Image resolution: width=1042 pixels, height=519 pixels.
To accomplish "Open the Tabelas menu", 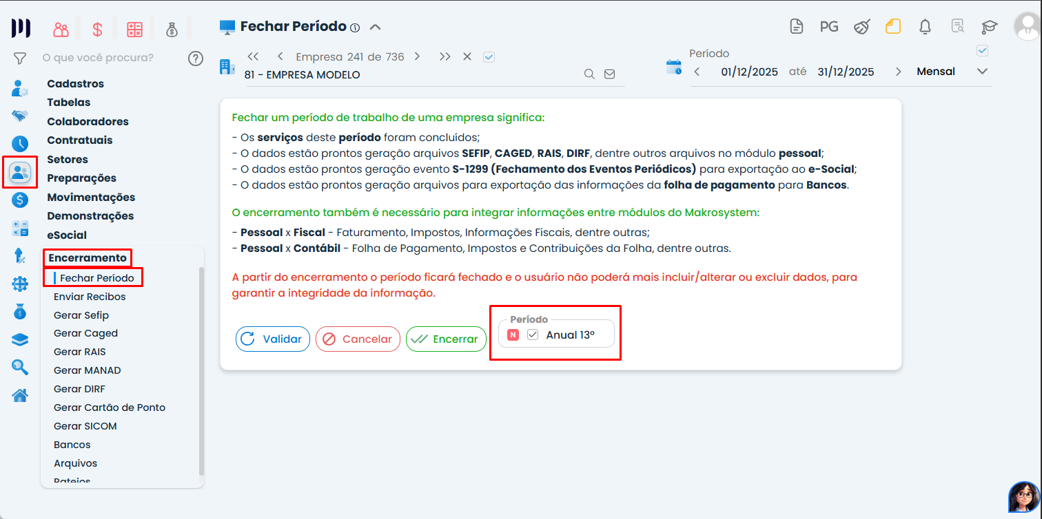I will pos(69,103).
